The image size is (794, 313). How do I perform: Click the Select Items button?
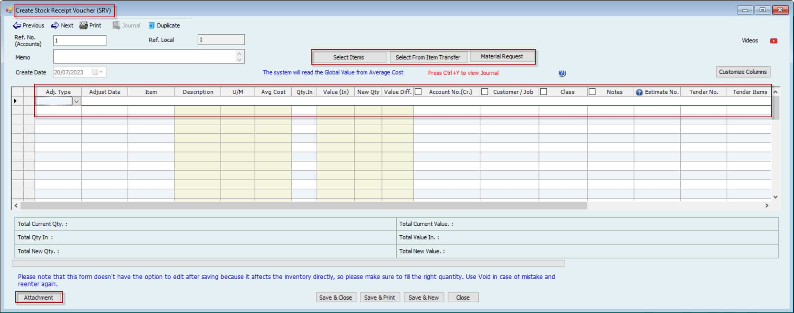click(x=348, y=57)
